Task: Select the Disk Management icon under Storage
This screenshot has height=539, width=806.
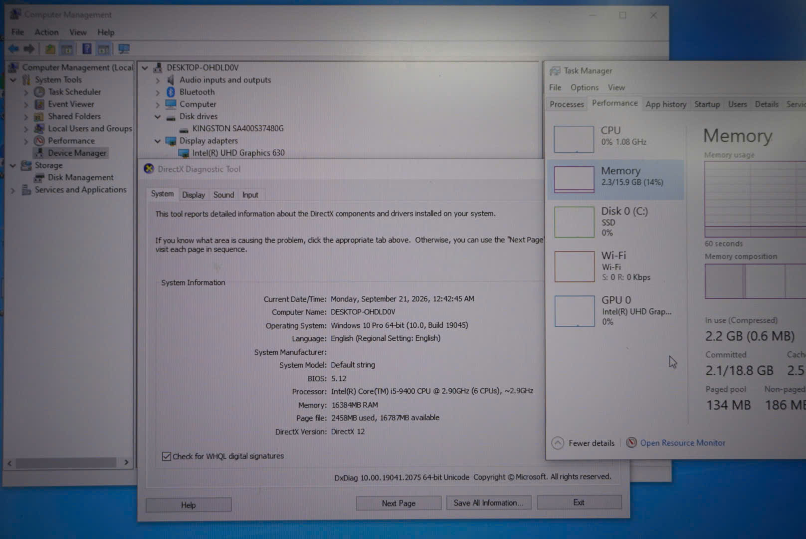Action: point(39,178)
